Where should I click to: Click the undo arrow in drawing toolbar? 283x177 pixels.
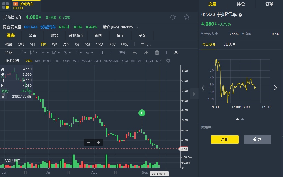[135, 53]
